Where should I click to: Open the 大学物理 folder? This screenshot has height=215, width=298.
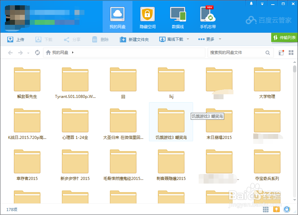point(267,79)
